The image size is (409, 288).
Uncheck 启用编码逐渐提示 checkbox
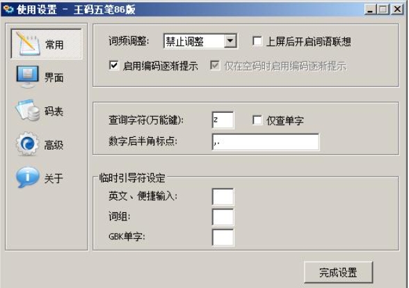pyautogui.click(x=114, y=65)
